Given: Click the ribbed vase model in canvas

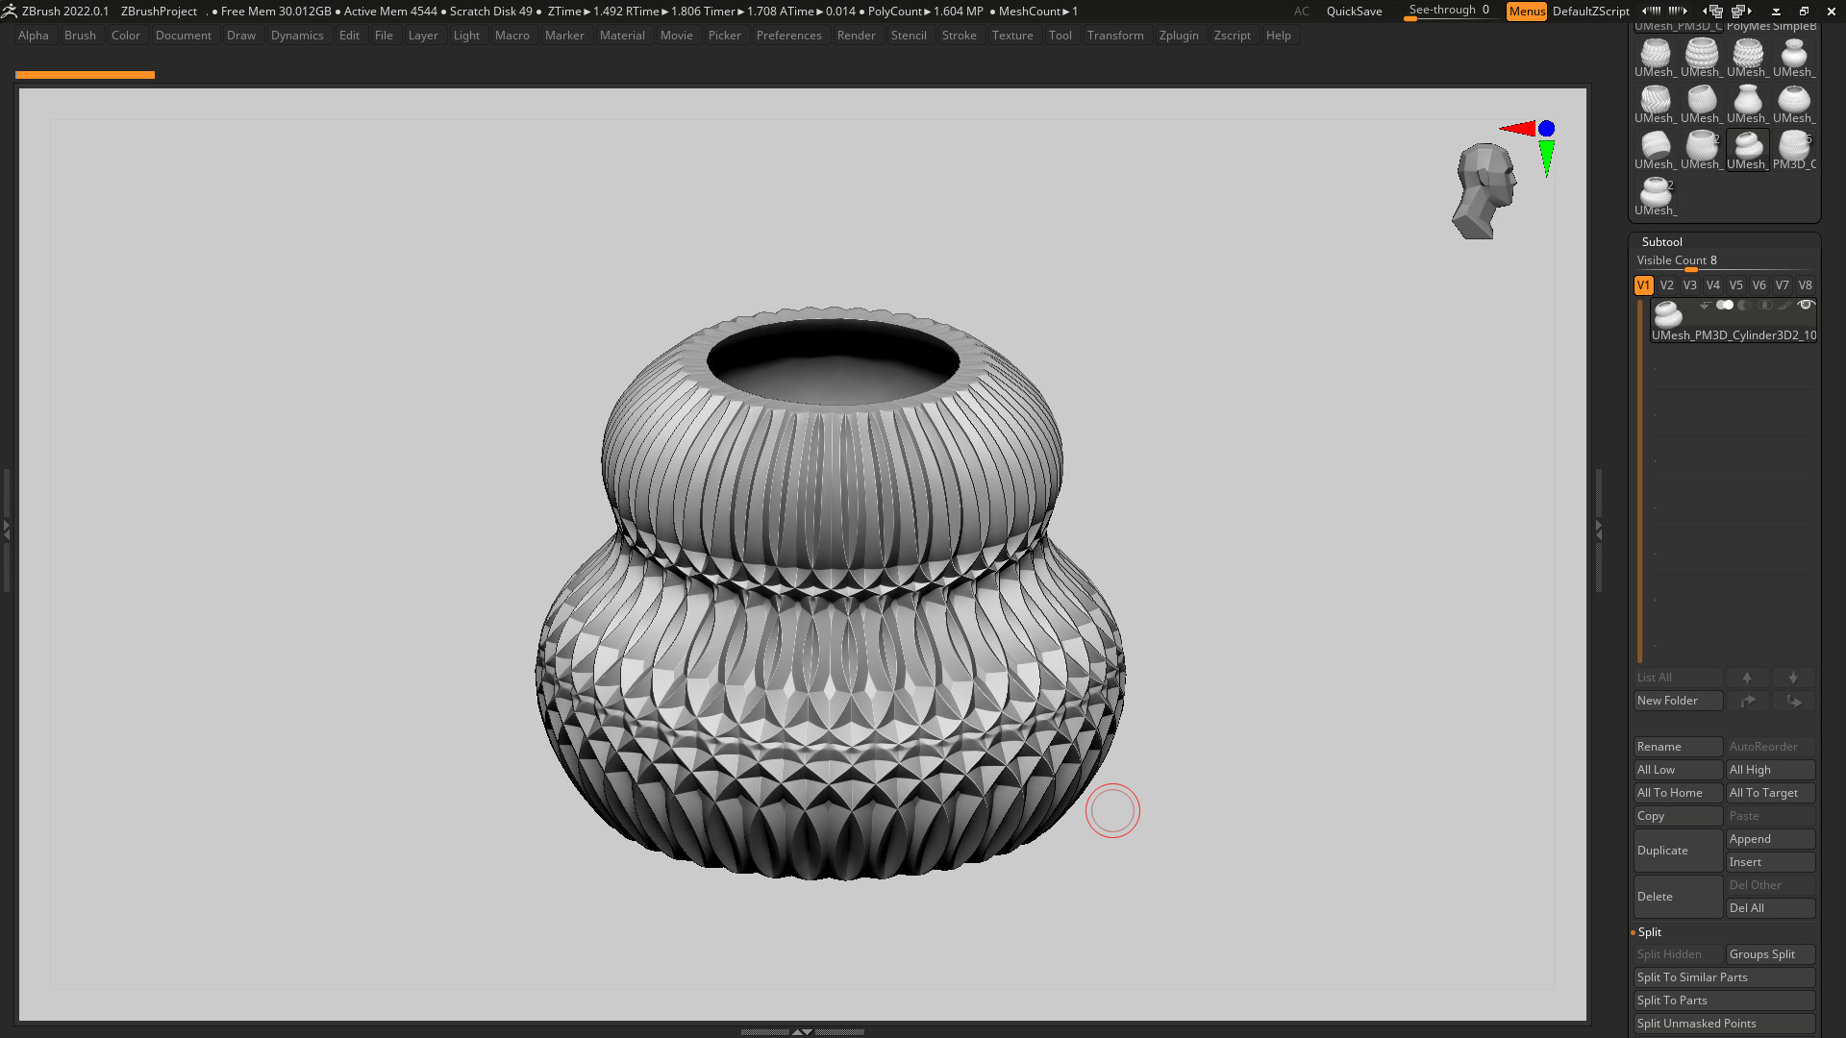Looking at the screenshot, I should point(830,594).
